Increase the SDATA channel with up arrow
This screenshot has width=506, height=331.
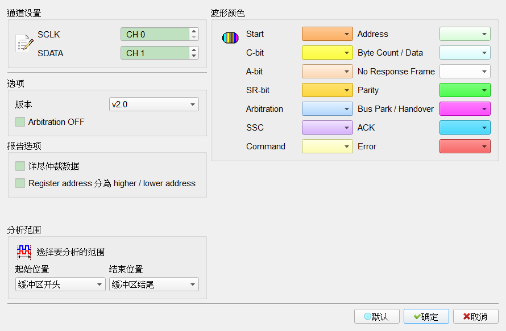coord(194,50)
